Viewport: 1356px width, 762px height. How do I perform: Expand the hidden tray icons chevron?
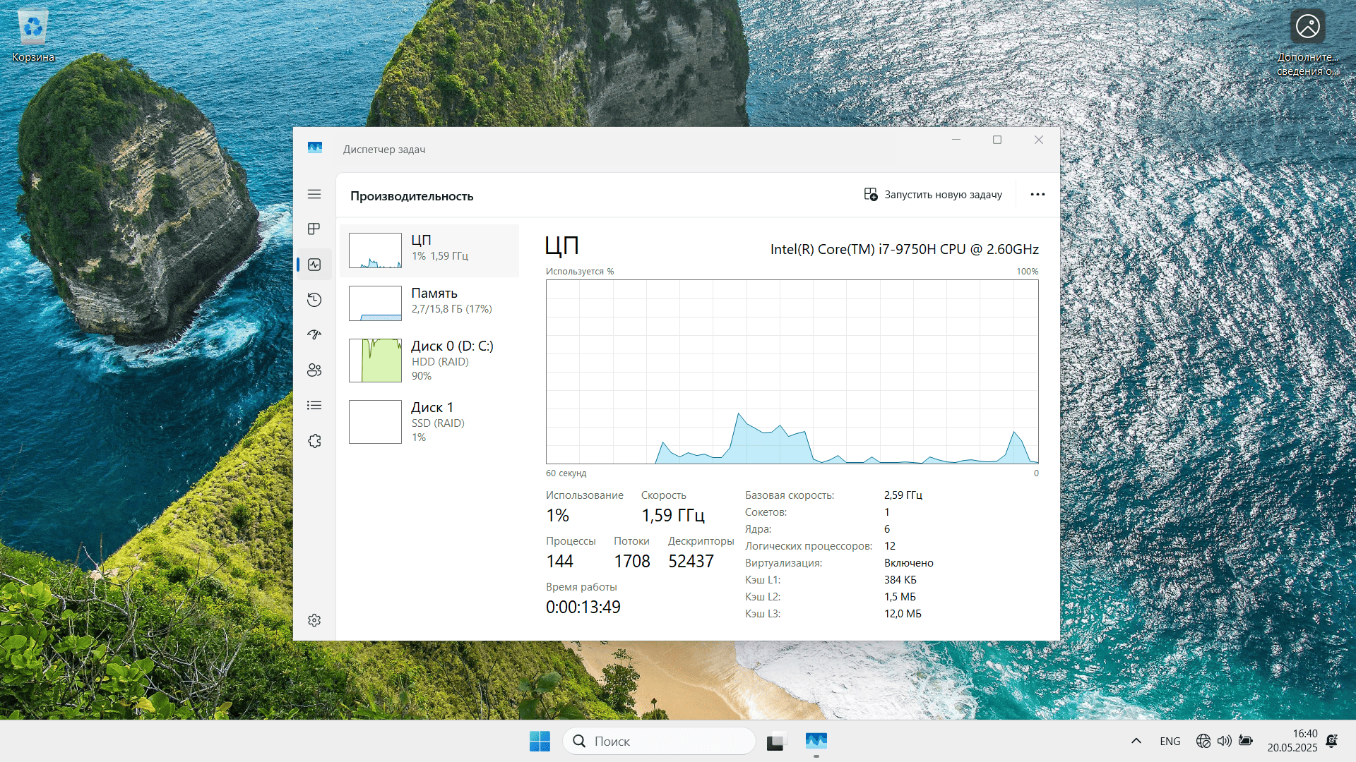click(x=1136, y=741)
